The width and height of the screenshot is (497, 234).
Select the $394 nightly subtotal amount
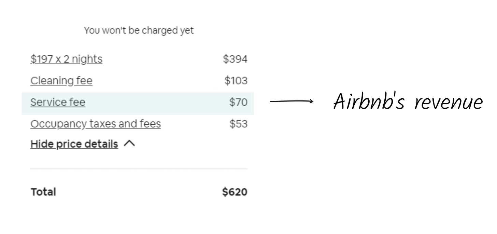(235, 59)
